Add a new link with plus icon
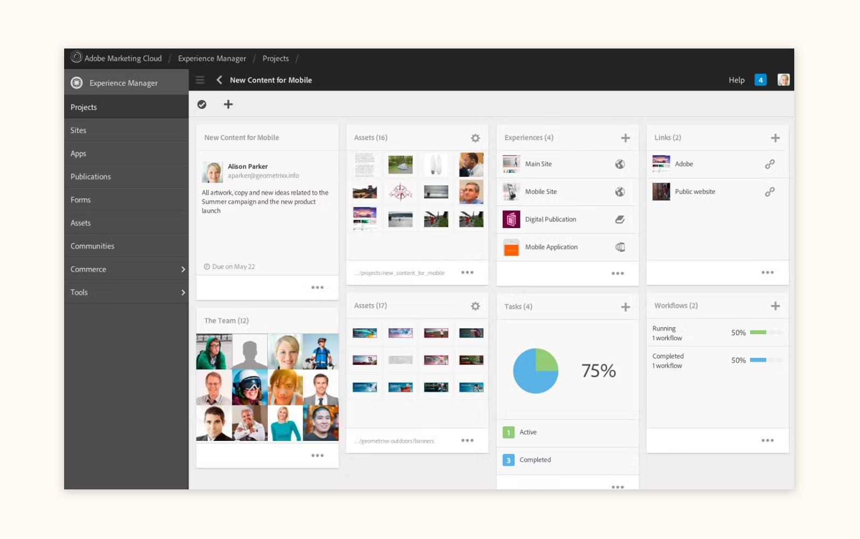This screenshot has width=860, height=539. point(775,138)
